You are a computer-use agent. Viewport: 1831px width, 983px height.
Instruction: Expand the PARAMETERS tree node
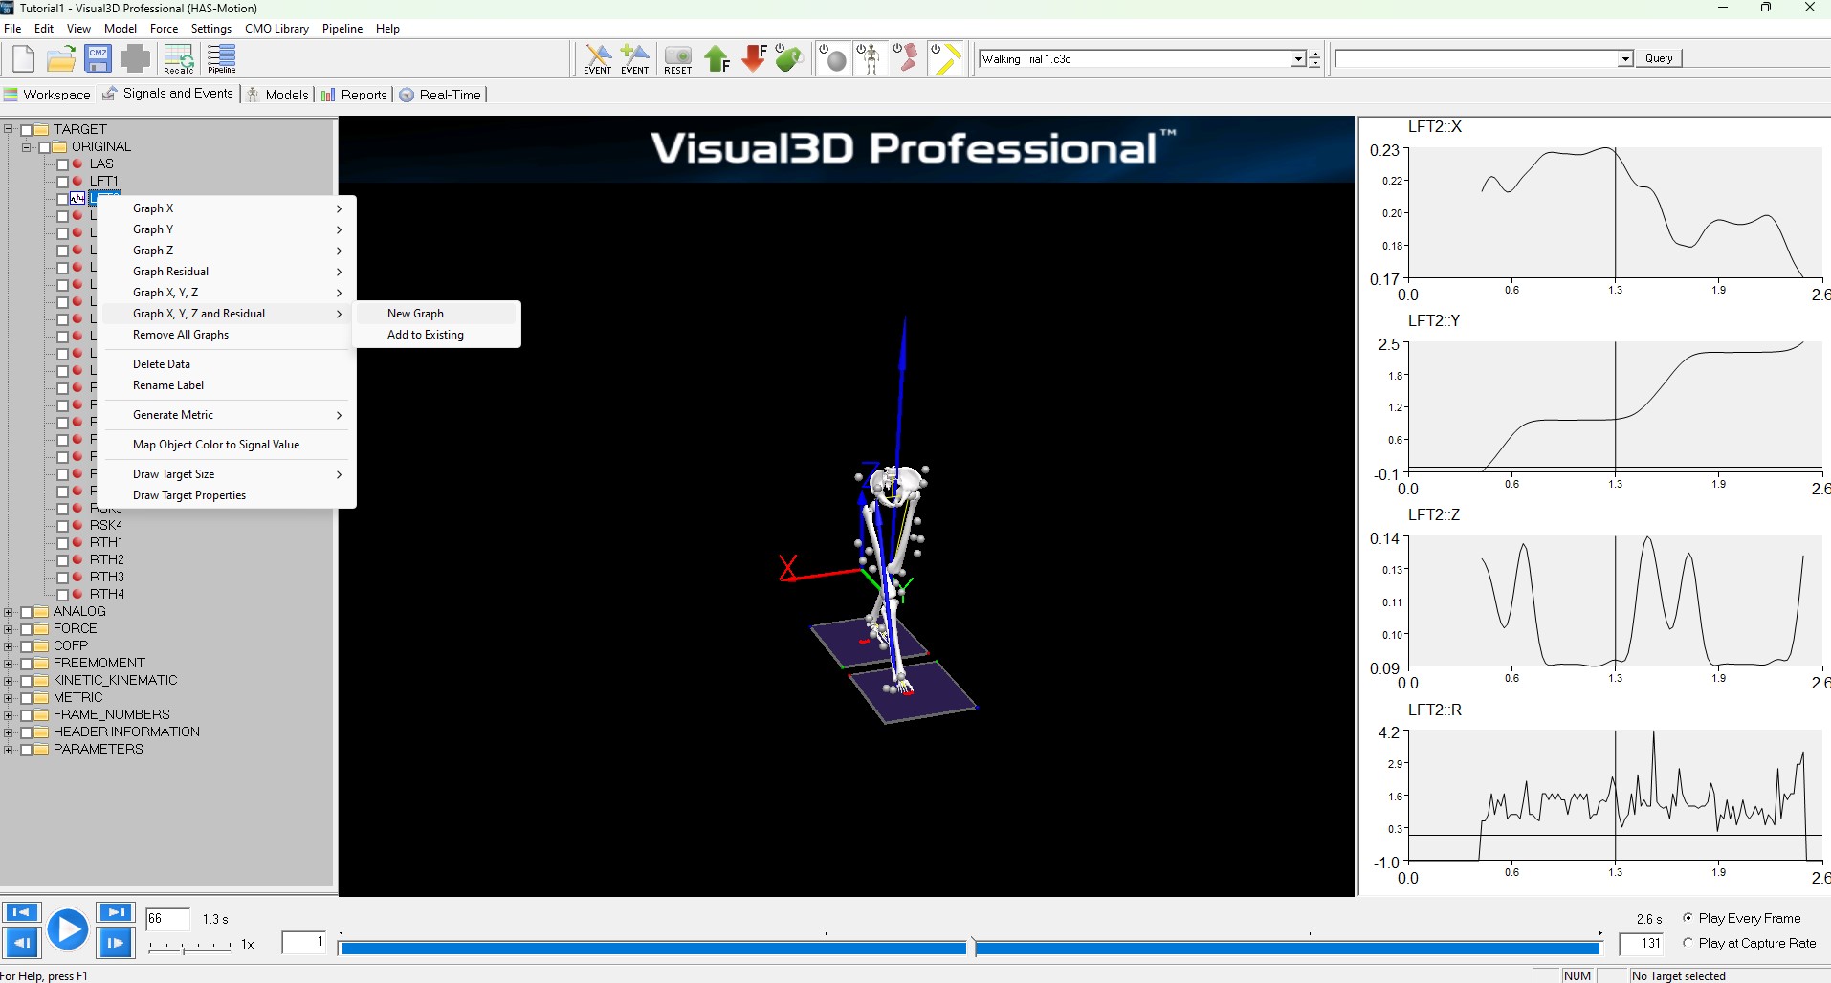point(9,749)
